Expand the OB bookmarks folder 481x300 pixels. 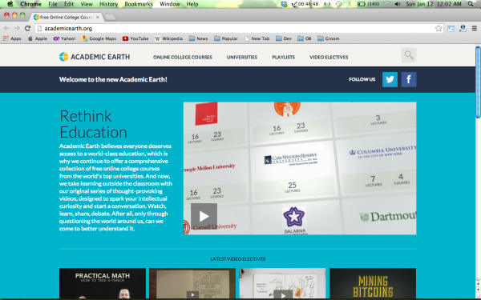point(305,38)
